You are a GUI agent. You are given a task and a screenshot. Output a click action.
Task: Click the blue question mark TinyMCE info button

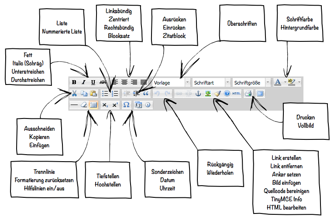227,93
